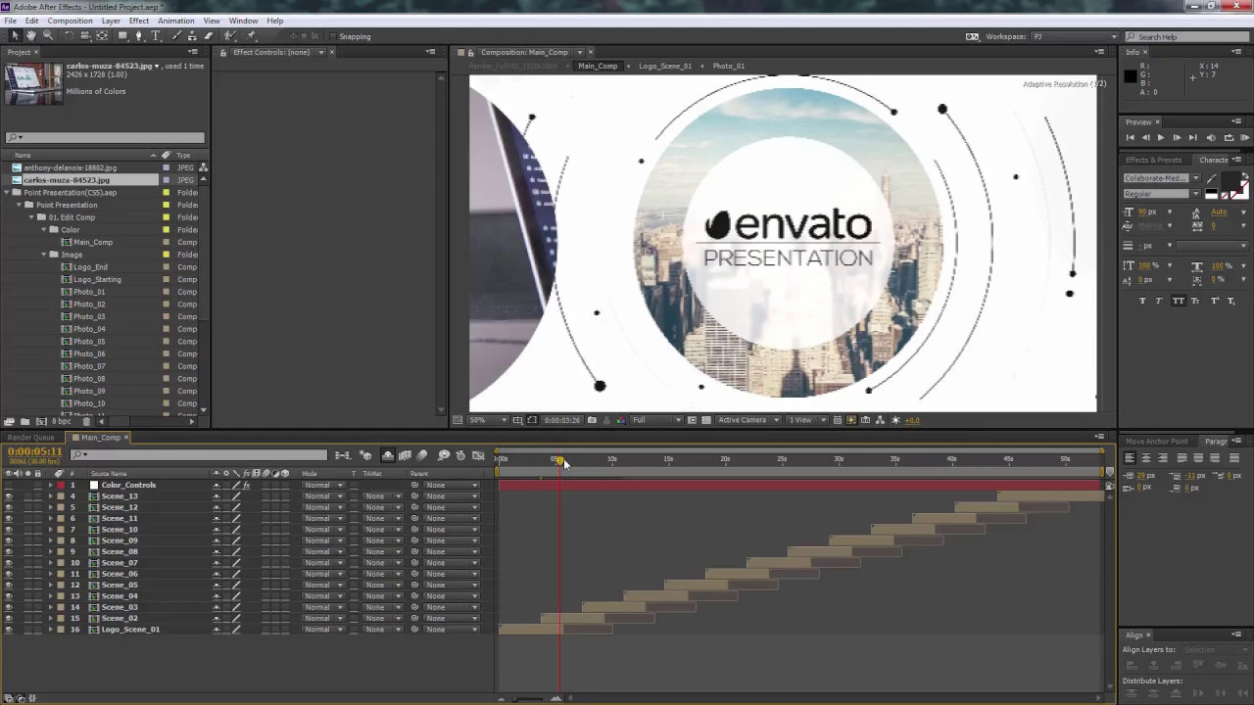Select the Rotation tool

point(69,36)
